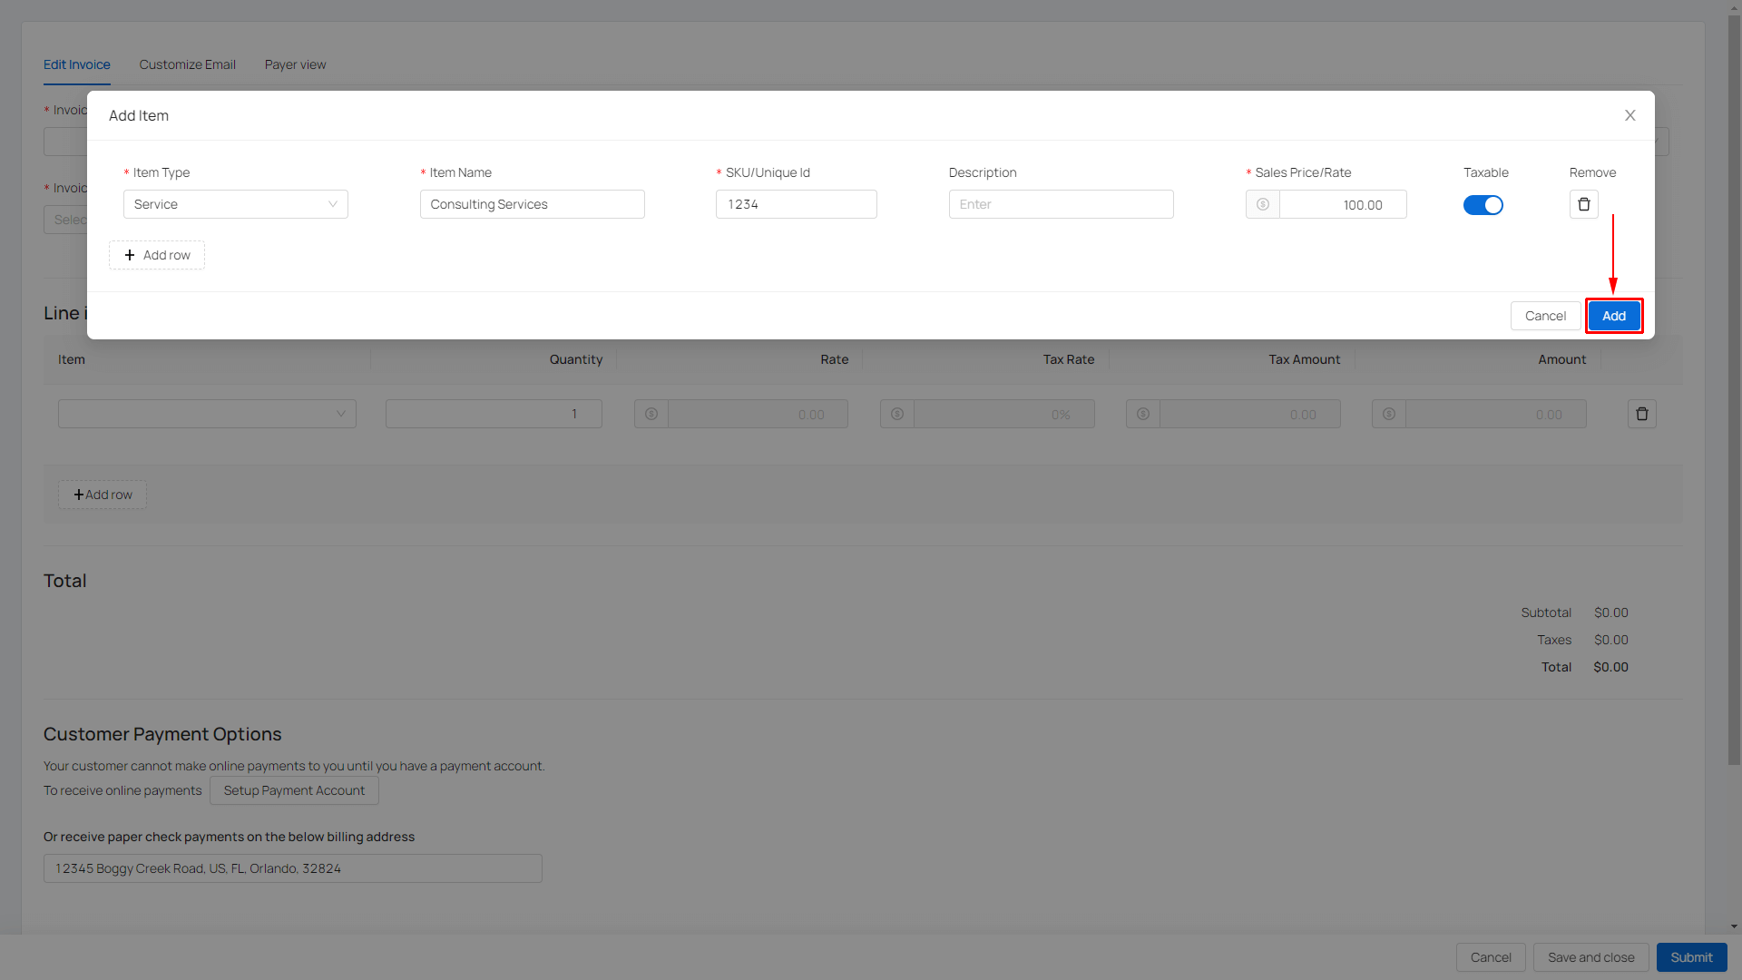Click the dollar icon beside Tax Amount field
1742x980 pixels.
point(1142,414)
